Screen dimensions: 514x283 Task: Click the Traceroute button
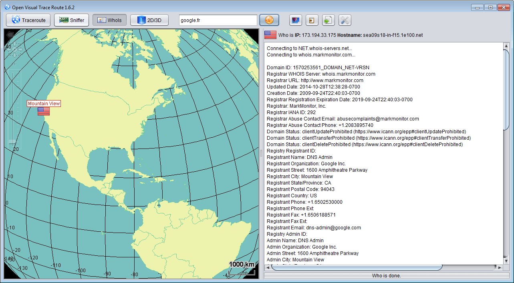click(x=28, y=20)
